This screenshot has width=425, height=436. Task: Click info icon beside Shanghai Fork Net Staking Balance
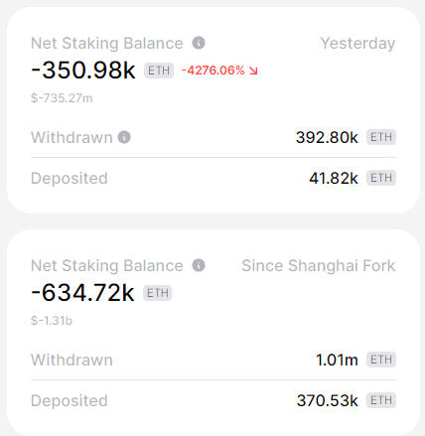199,265
